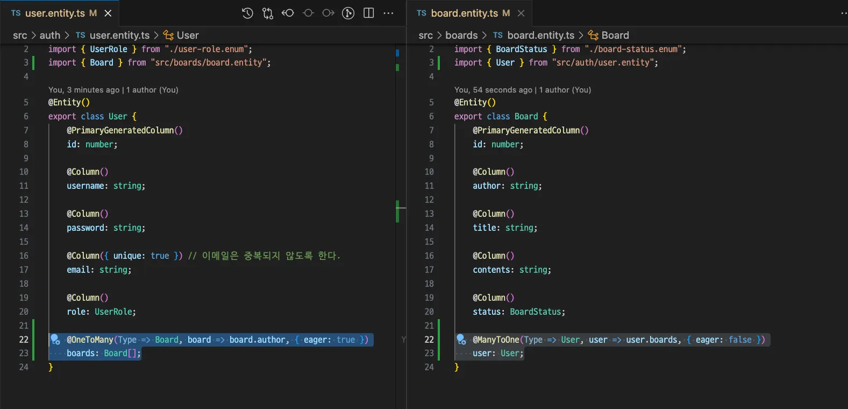Viewport: 848px width, 409px height.
Task: Open More Actions ellipsis in left editor
Action: (388, 13)
